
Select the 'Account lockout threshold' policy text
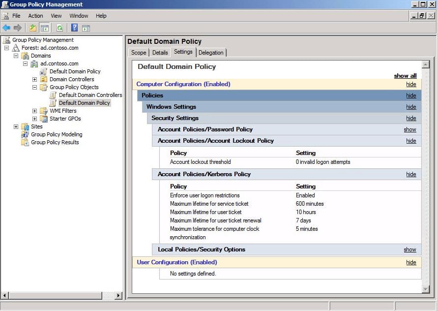[x=200, y=162]
